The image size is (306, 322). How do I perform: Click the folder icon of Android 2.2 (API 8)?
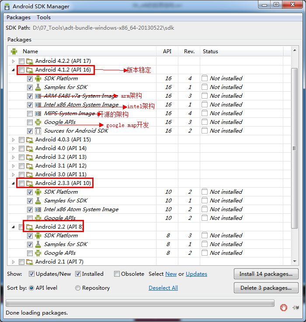click(30, 227)
